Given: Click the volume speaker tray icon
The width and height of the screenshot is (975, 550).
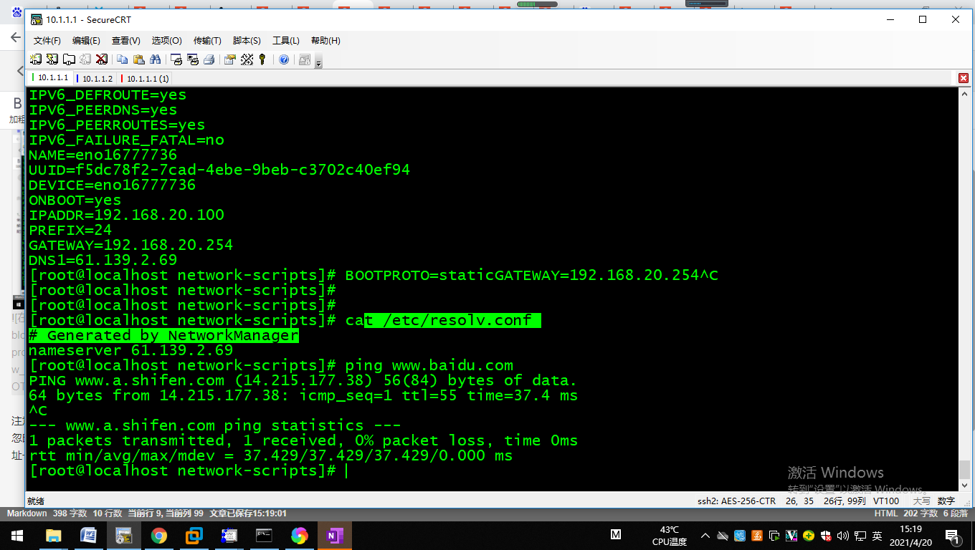Looking at the screenshot, I should pyautogui.click(x=842, y=536).
